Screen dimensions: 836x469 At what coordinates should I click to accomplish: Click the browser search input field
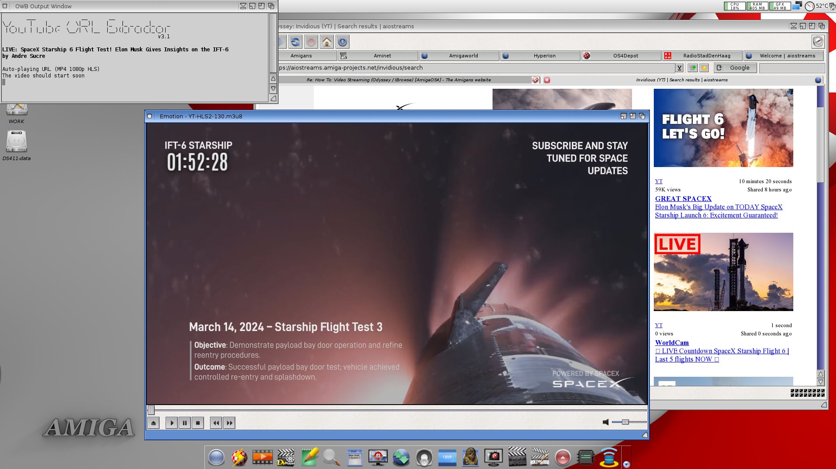[x=792, y=68]
